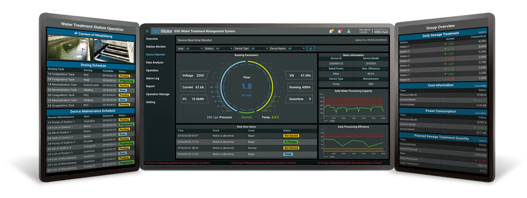Open Setting in the sidebar

pyautogui.click(x=151, y=102)
